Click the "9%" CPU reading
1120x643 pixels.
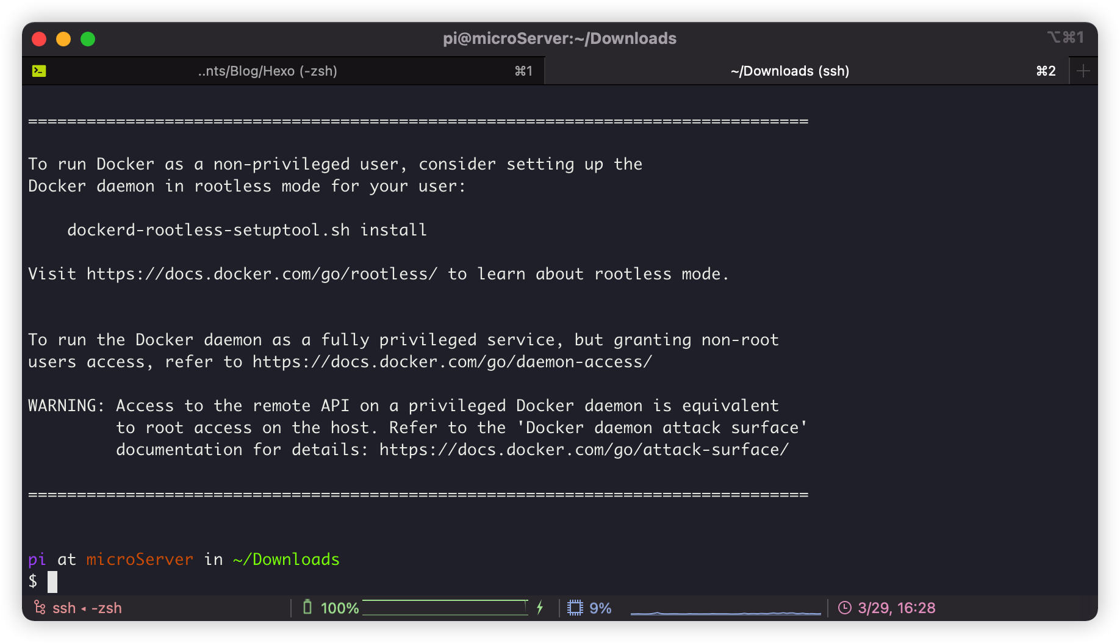coord(600,608)
